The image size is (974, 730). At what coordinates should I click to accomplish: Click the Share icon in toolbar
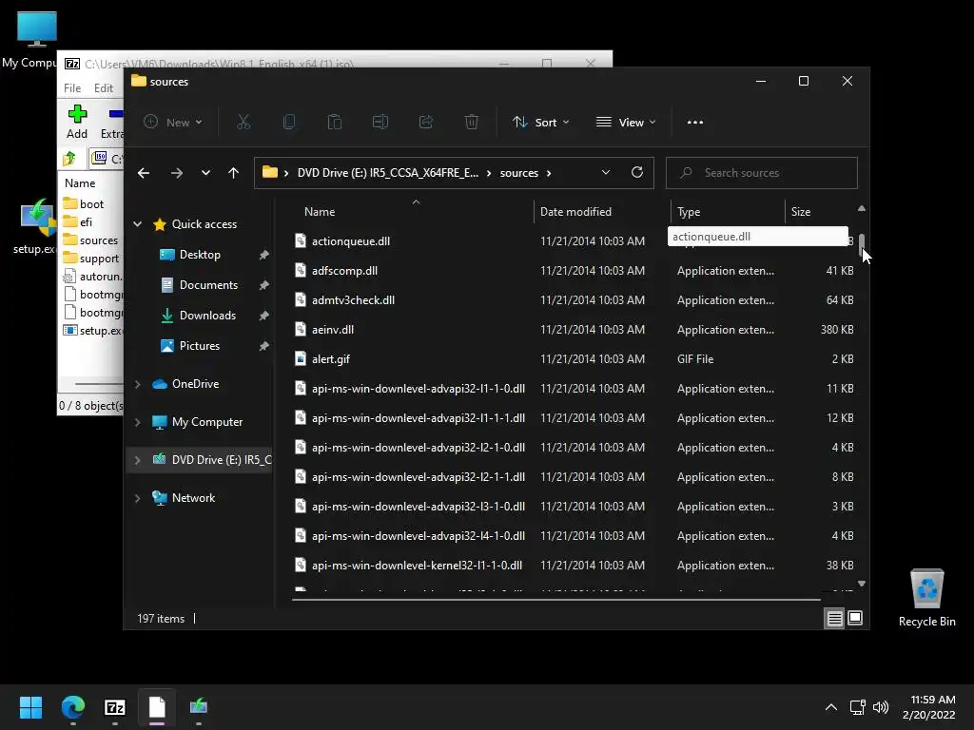[426, 123]
